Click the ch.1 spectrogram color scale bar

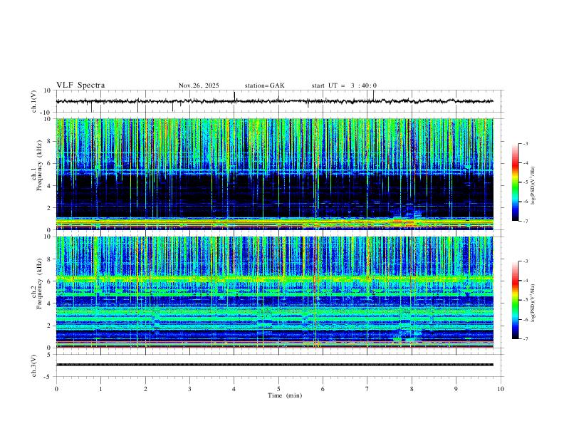pyautogui.click(x=515, y=182)
